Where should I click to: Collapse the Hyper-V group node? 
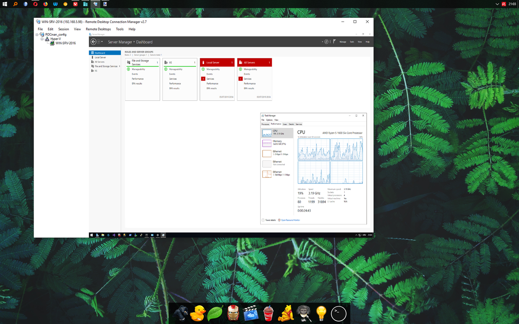coord(42,39)
